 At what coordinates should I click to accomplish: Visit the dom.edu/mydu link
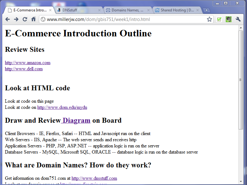[x=62, y=107]
